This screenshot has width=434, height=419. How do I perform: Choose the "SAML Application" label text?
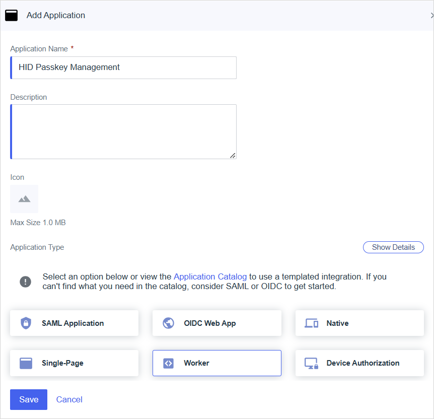73,323
